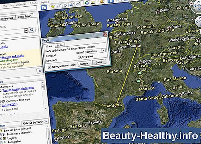Click the Fotografías layer icon

click(x=5, y=142)
